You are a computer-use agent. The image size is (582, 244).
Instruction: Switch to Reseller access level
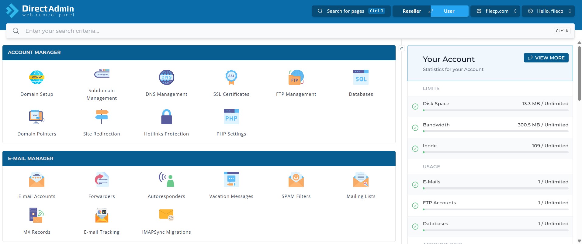[412, 11]
